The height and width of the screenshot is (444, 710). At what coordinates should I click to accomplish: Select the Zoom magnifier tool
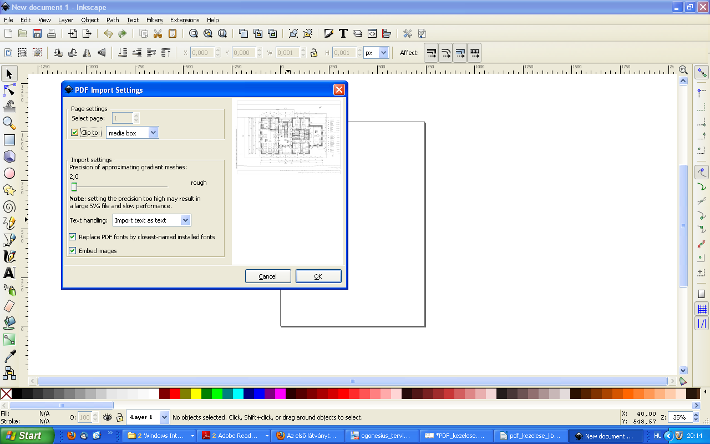[9, 123]
